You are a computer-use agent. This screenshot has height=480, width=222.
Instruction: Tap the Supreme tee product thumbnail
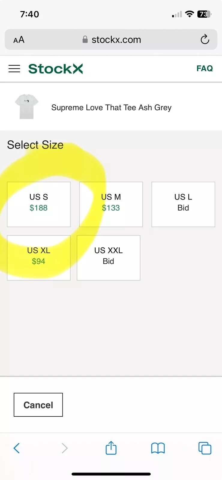tap(27, 106)
